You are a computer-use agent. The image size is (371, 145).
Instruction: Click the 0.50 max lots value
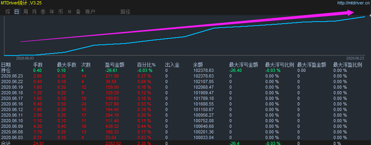coord(62,104)
